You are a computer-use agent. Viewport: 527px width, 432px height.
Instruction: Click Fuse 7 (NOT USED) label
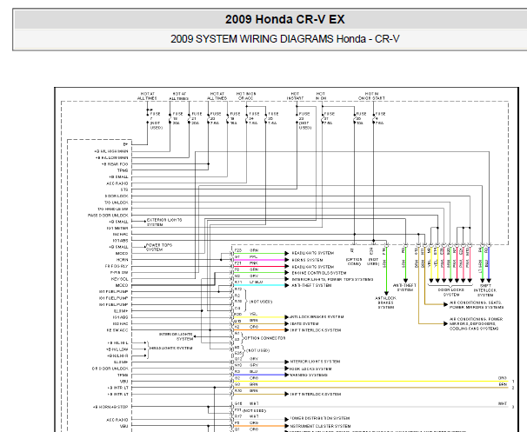pos(157,121)
